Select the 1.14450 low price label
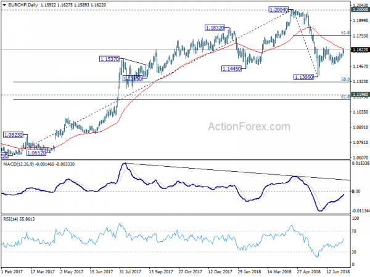The width and height of the screenshot is (370, 277). (231, 69)
